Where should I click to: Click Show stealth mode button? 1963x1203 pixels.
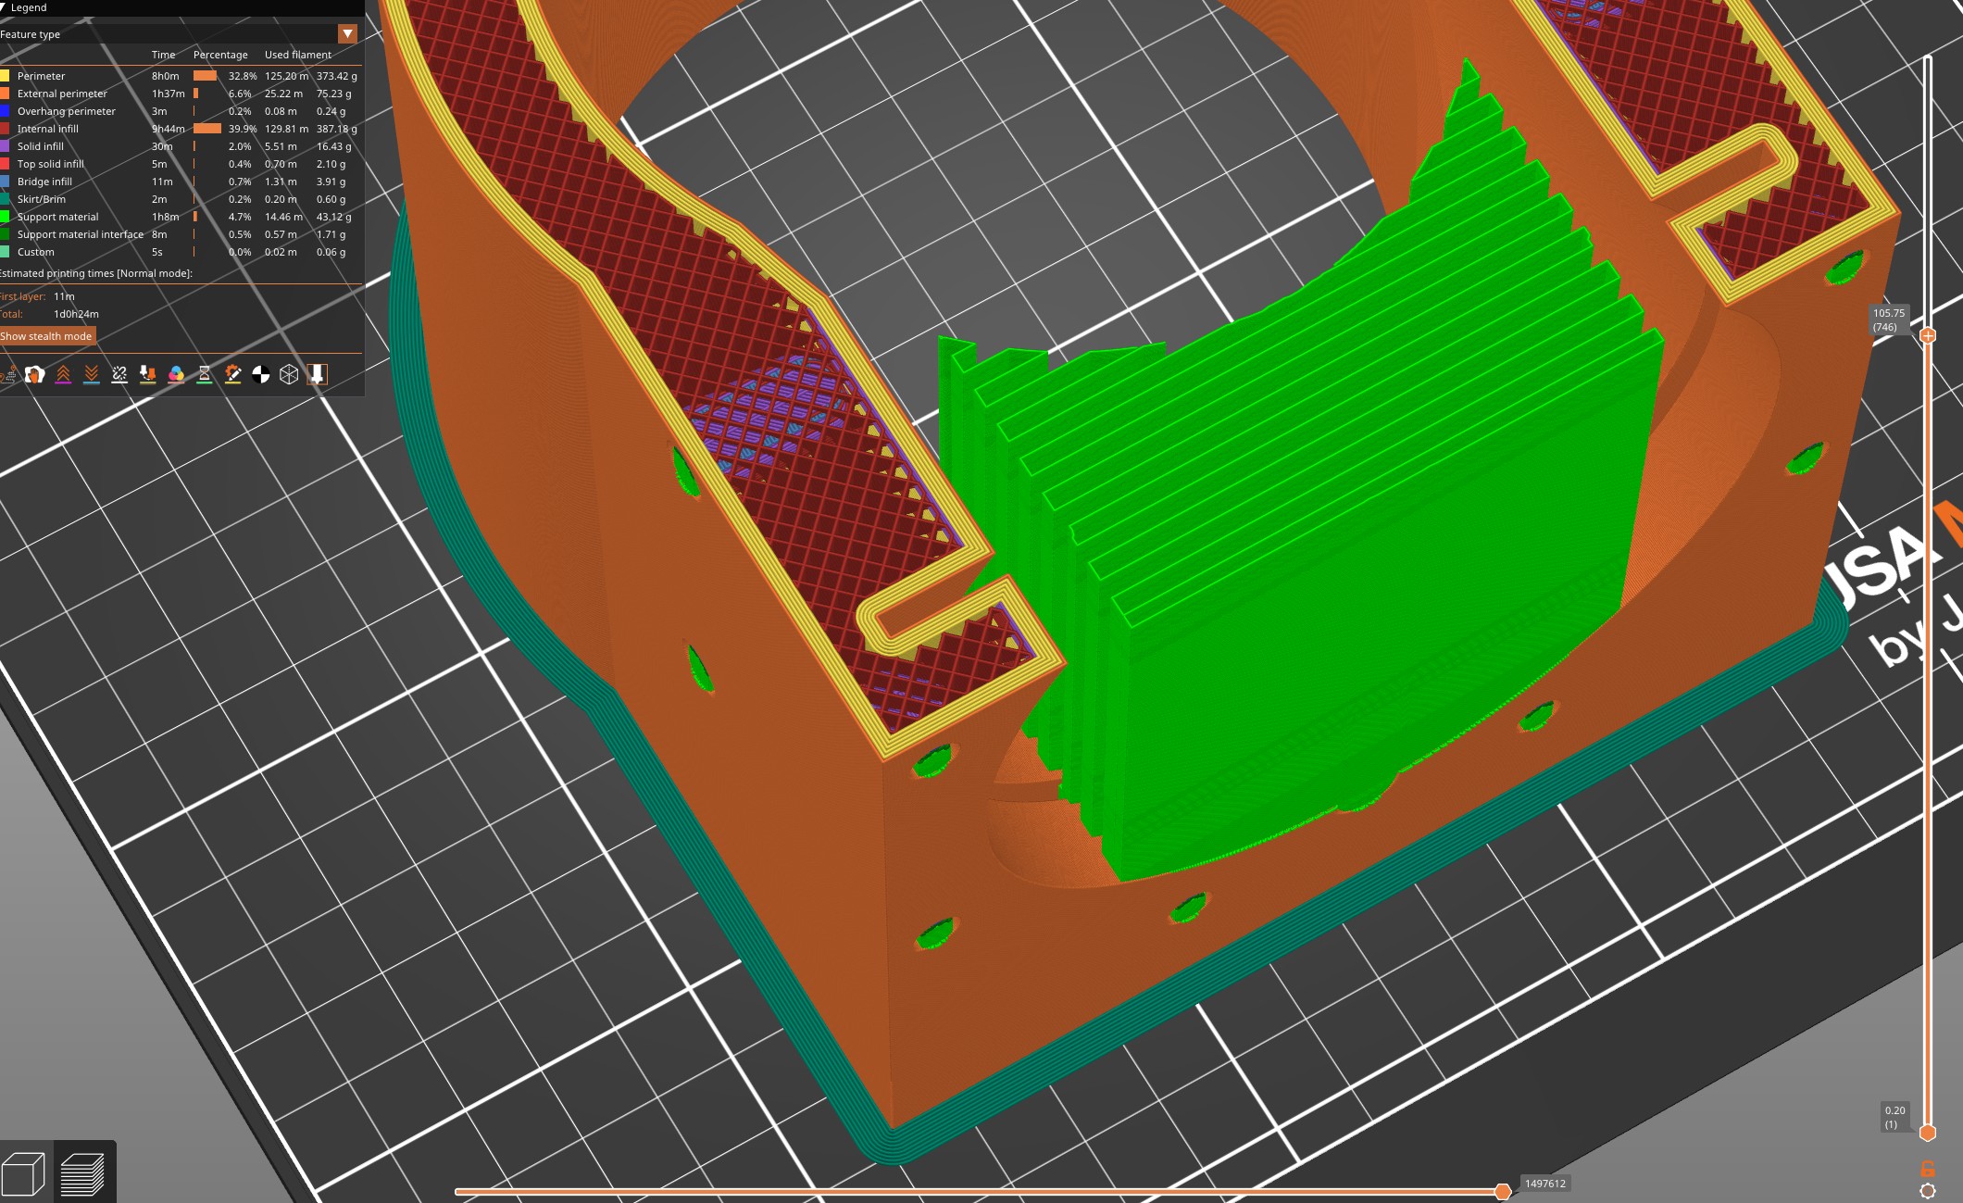(x=47, y=336)
